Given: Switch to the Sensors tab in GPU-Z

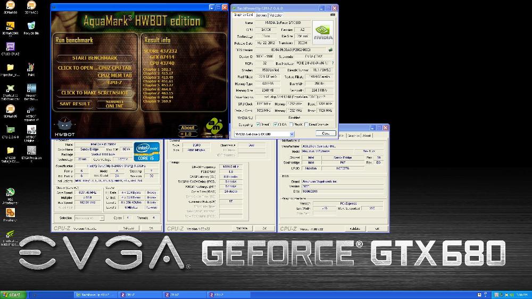Looking at the screenshot, I should (261, 15).
